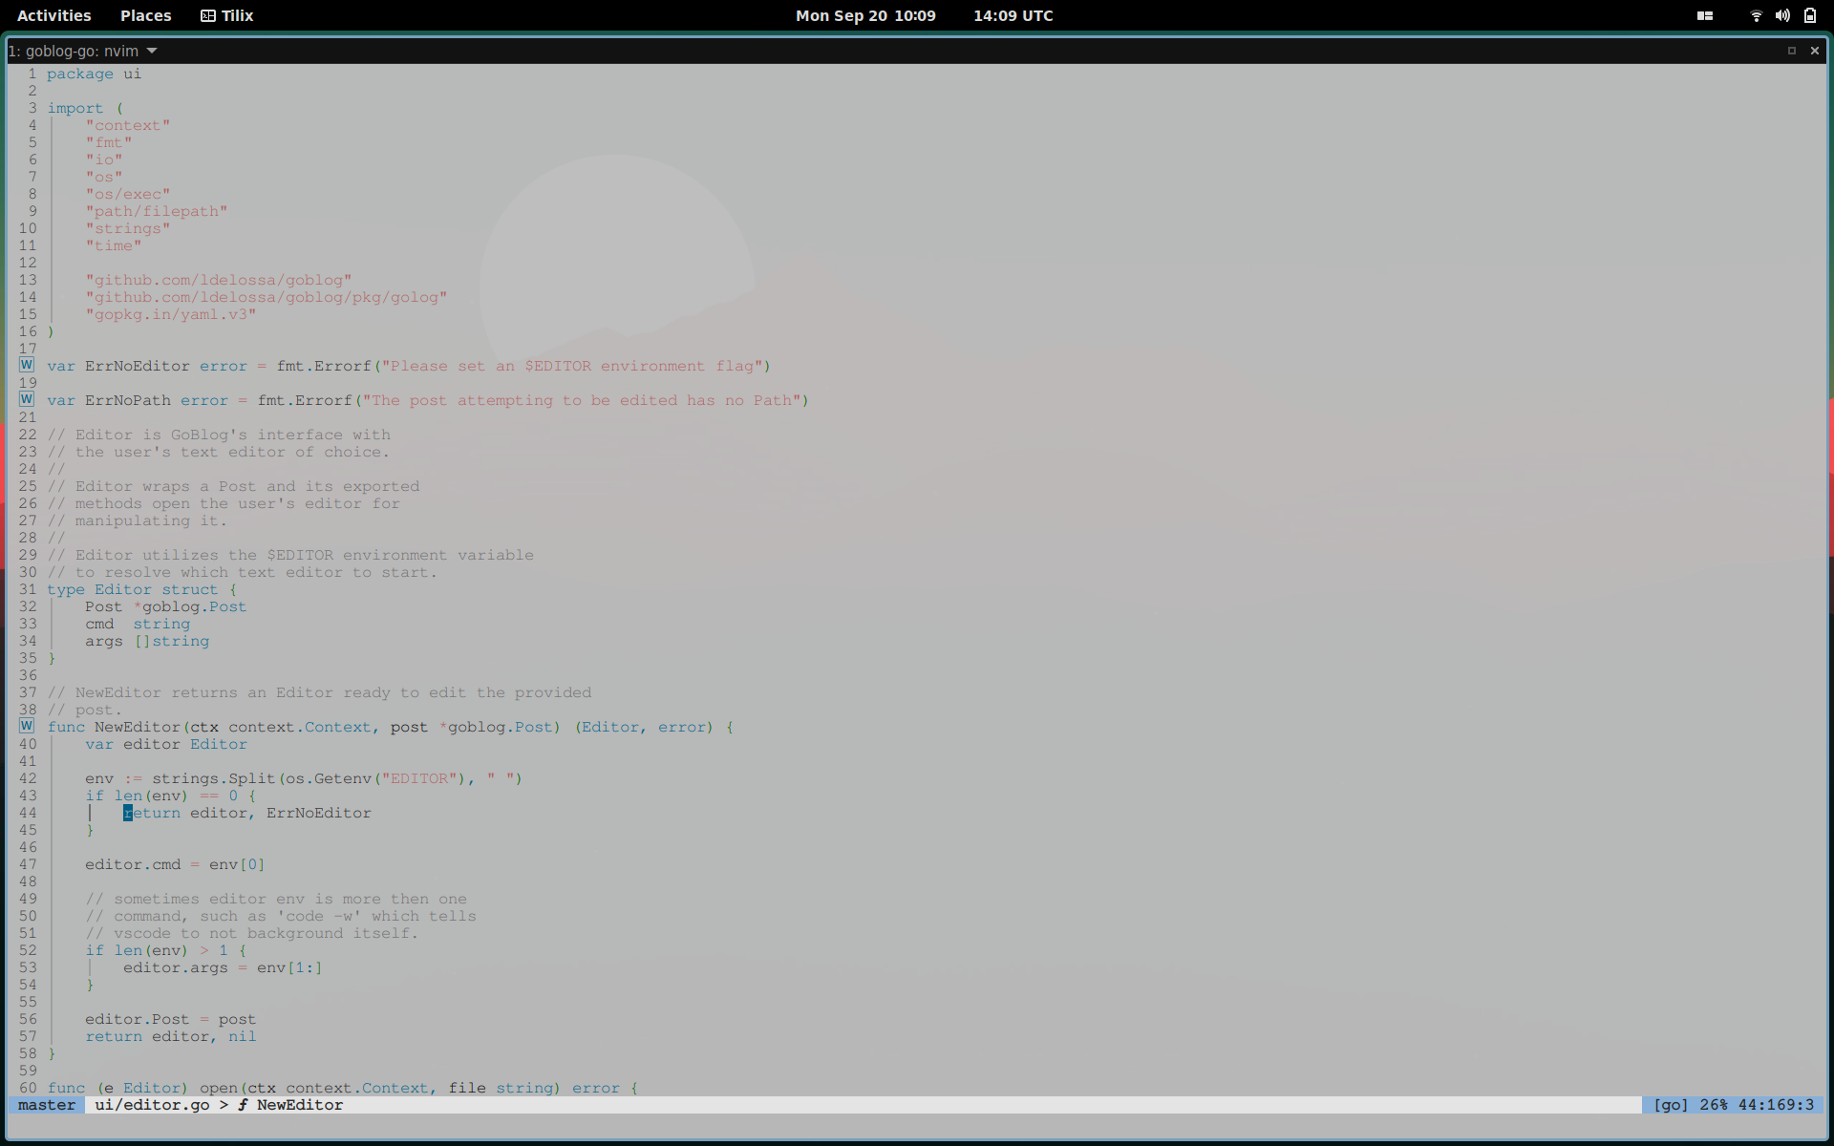The height and width of the screenshot is (1146, 1834).
Task: Click the warning sign beside func NewEditor
Action: (x=27, y=726)
